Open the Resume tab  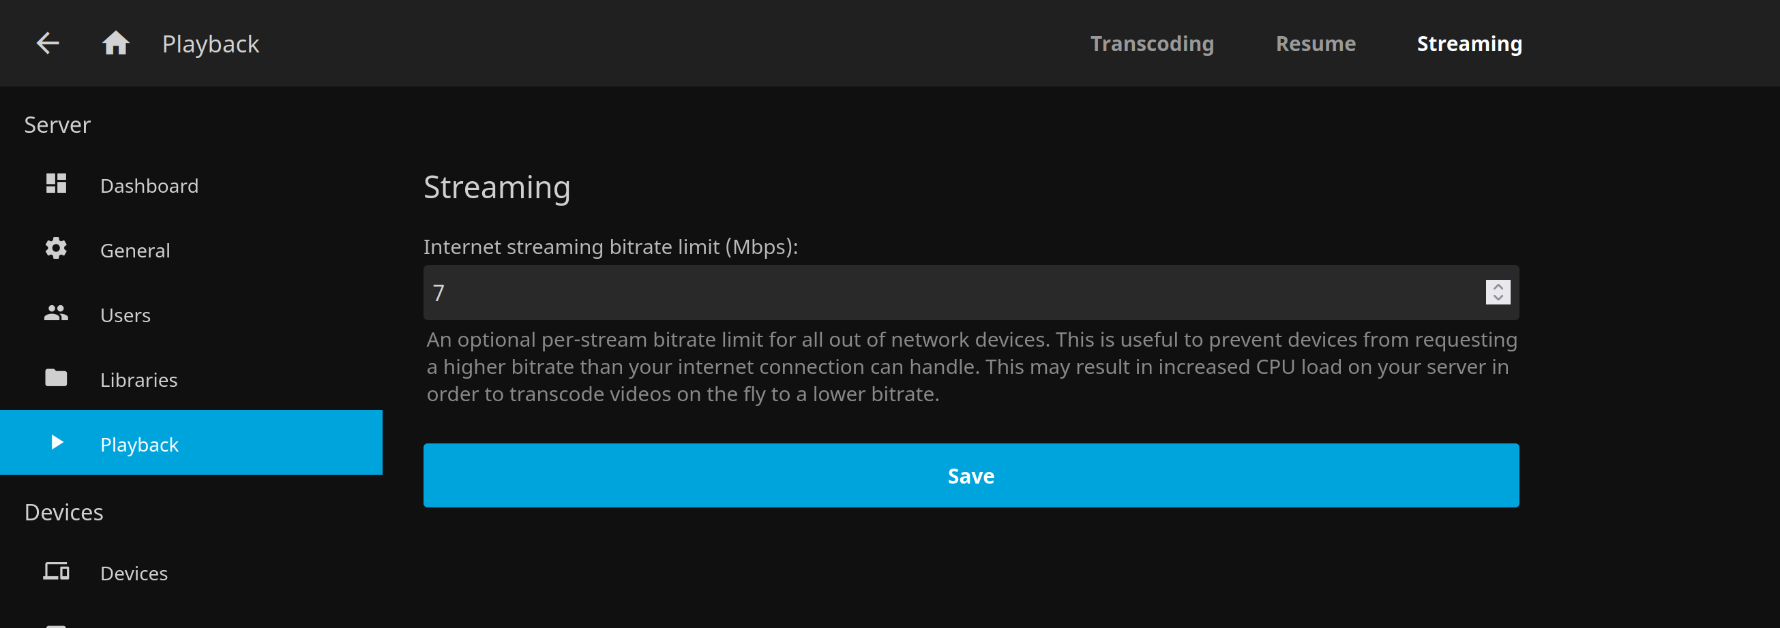1316,44
